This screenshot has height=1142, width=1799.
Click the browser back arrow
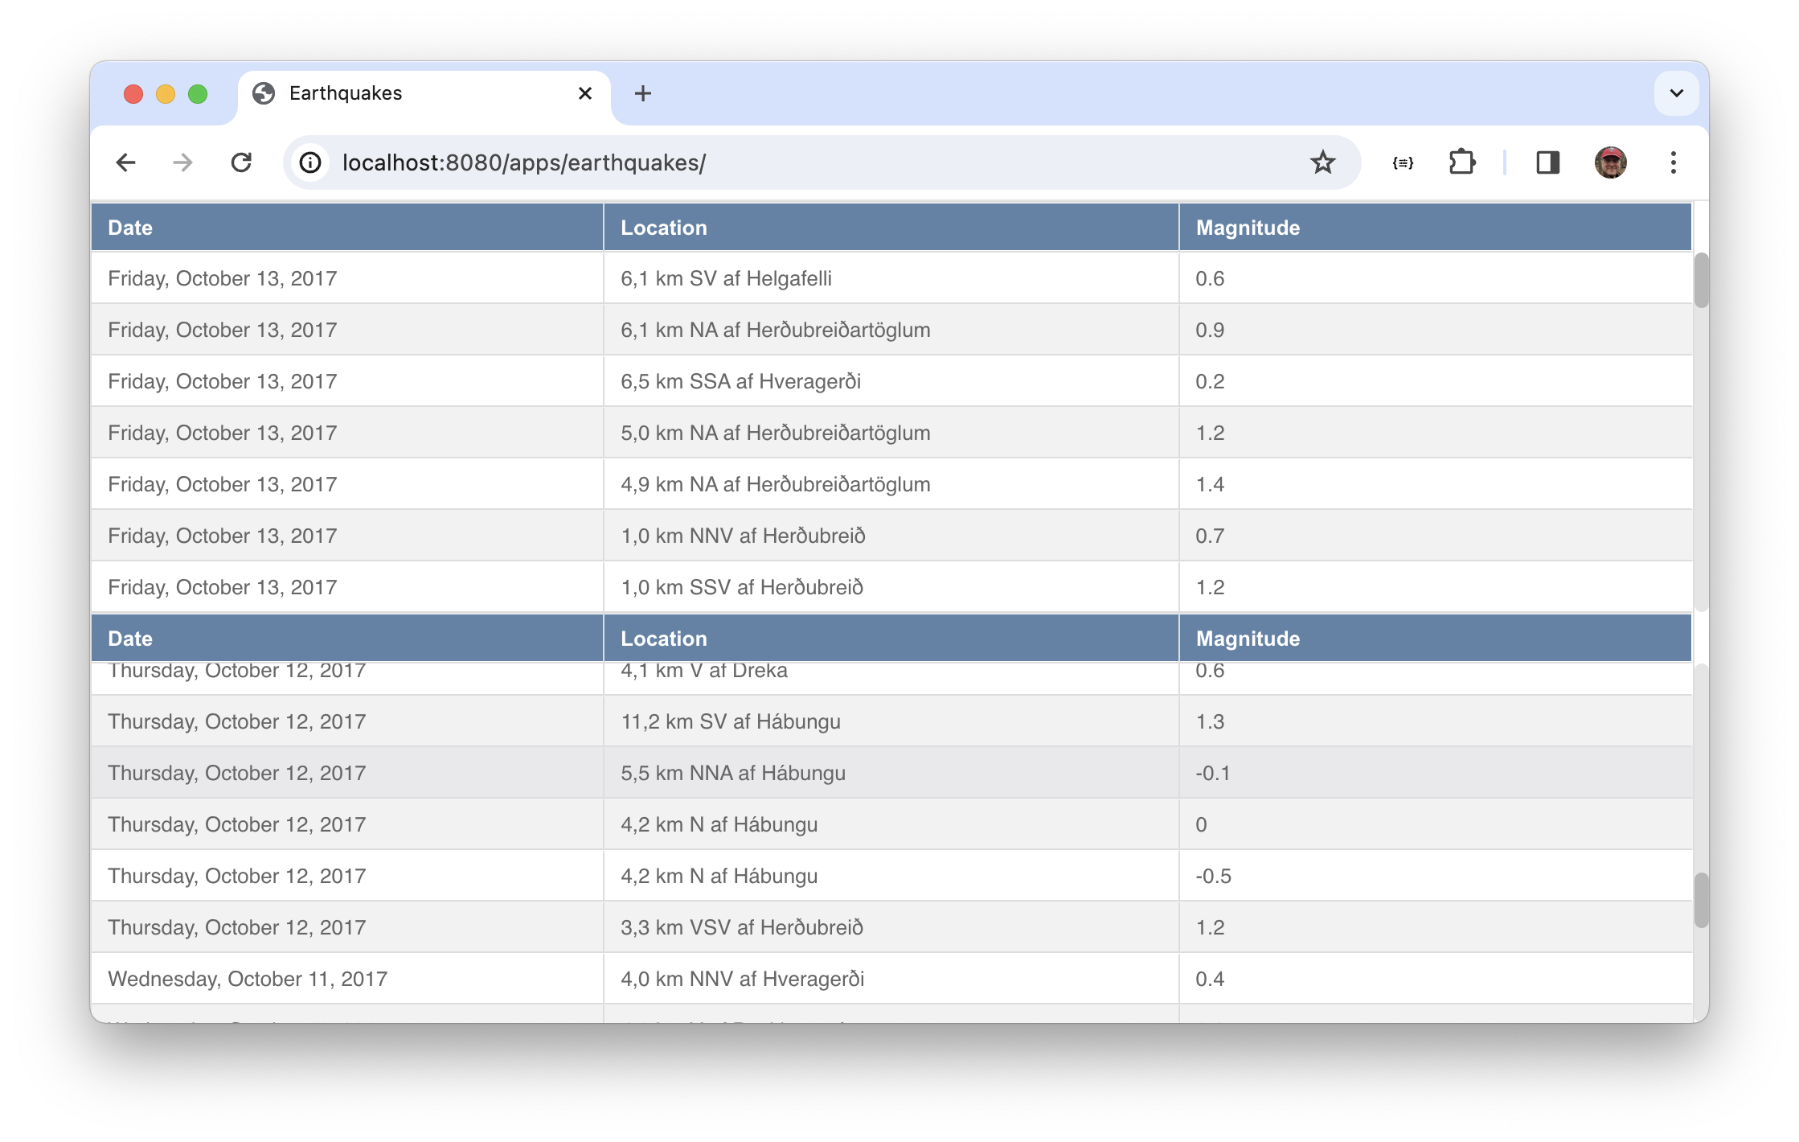[x=126, y=162]
